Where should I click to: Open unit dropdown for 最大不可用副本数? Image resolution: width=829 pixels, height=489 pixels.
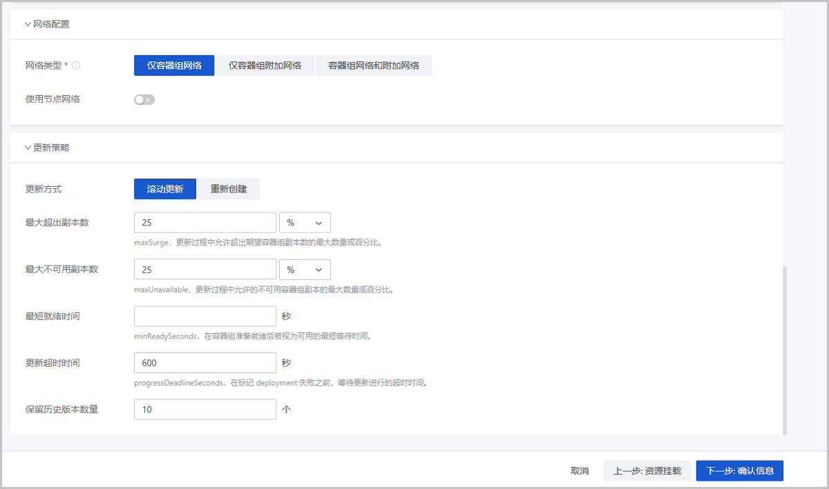(x=305, y=270)
